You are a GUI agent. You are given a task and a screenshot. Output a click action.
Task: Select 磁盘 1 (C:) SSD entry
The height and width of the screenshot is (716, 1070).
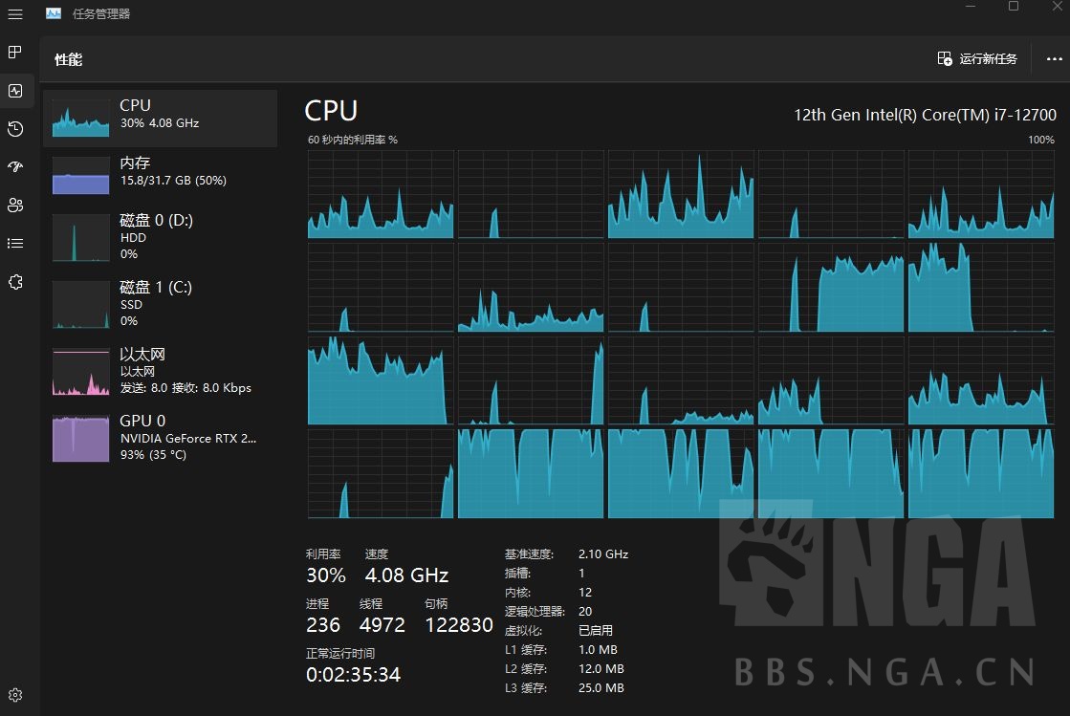pyautogui.click(x=160, y=305)
